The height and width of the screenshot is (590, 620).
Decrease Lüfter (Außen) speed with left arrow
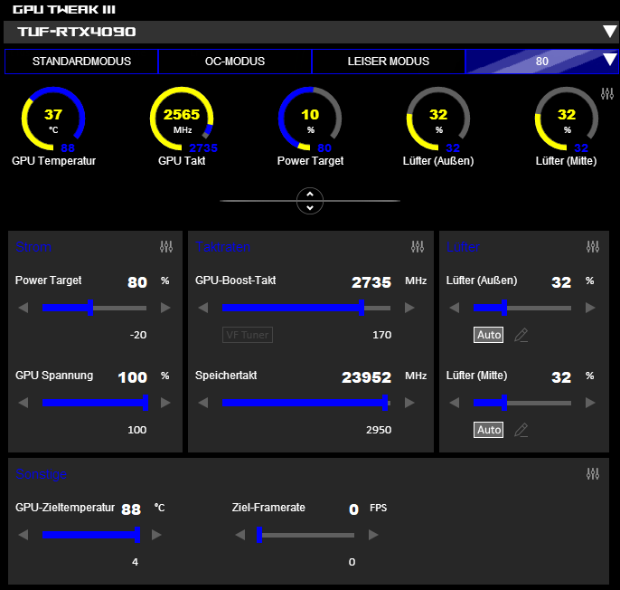455,308
